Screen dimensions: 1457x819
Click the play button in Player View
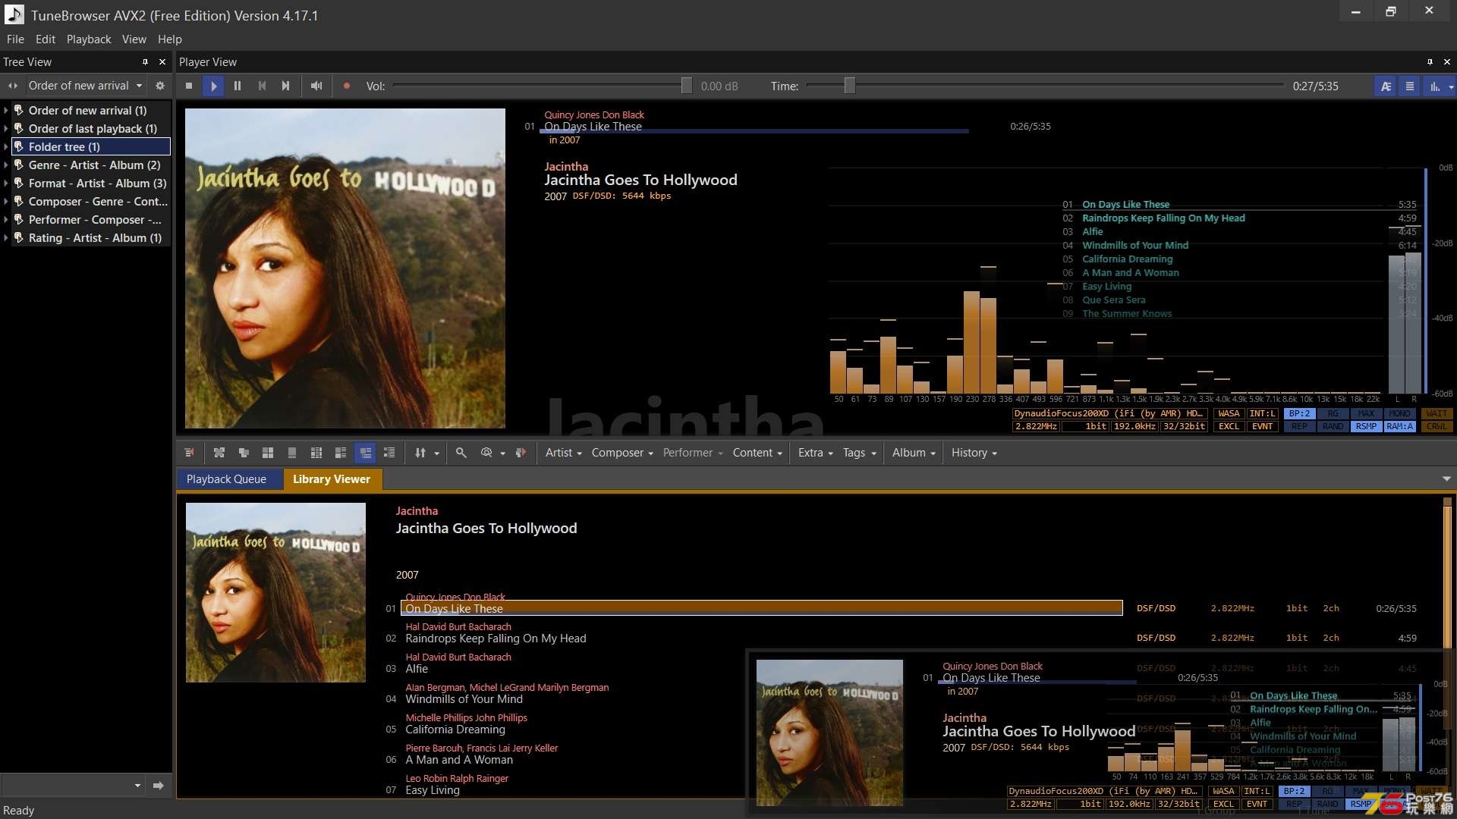(213, 86)
